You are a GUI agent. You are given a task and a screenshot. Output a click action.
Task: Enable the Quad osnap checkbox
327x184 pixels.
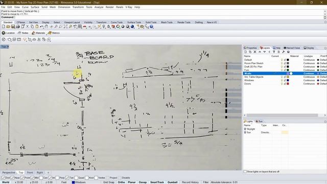[76, 178]
